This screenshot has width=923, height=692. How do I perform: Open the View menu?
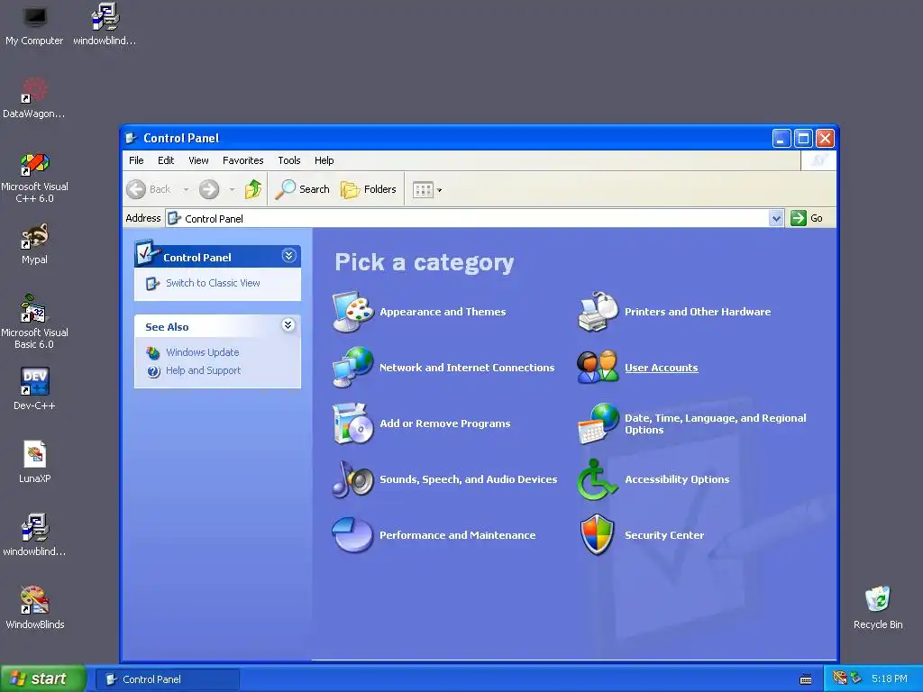point(198,160)
